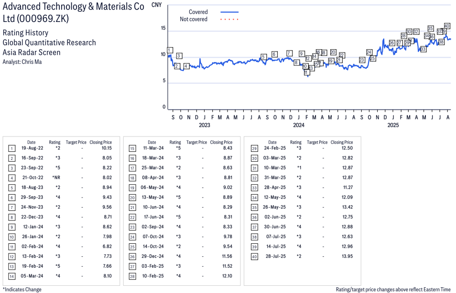Click row number box 15 in second table
The image size is (456, 293).
[132, 149]
